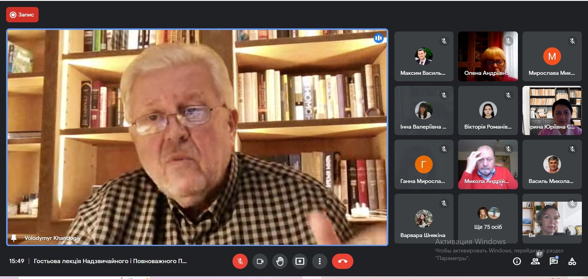Unmute the microphone in the call controls
Image resolution: width=588 pixels, height=279 pixels.
tap(240, 261)
